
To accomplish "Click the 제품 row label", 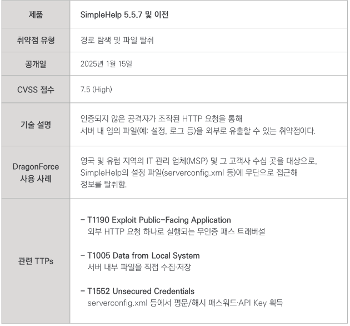I will click(36, 14).
